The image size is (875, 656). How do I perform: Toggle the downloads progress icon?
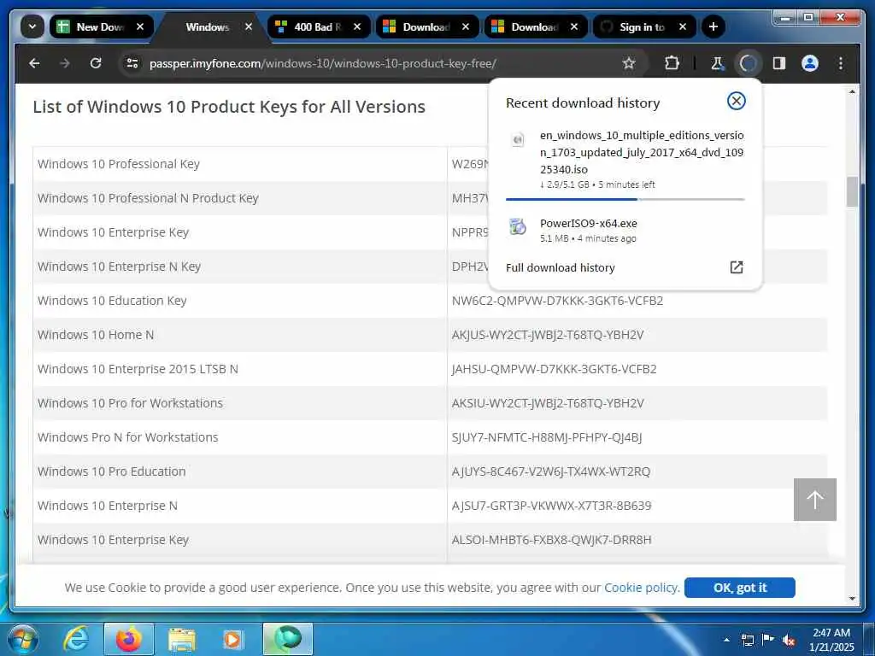point(748,63)
